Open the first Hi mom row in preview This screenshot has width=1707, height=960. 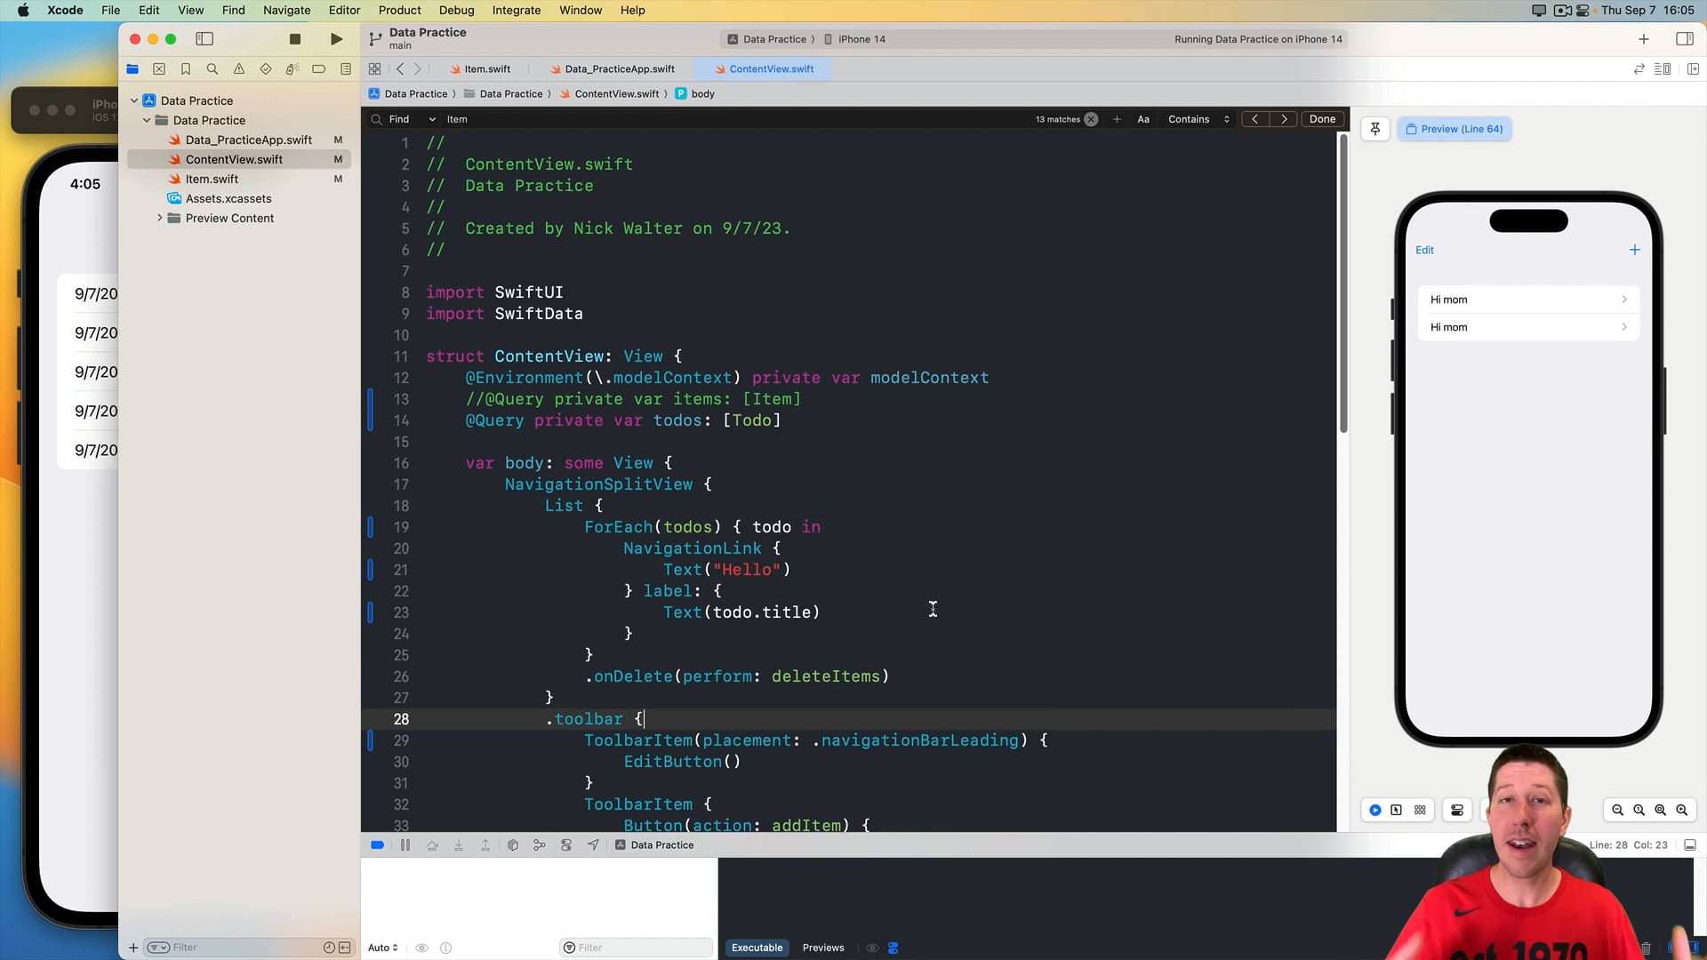(1528, 300)
